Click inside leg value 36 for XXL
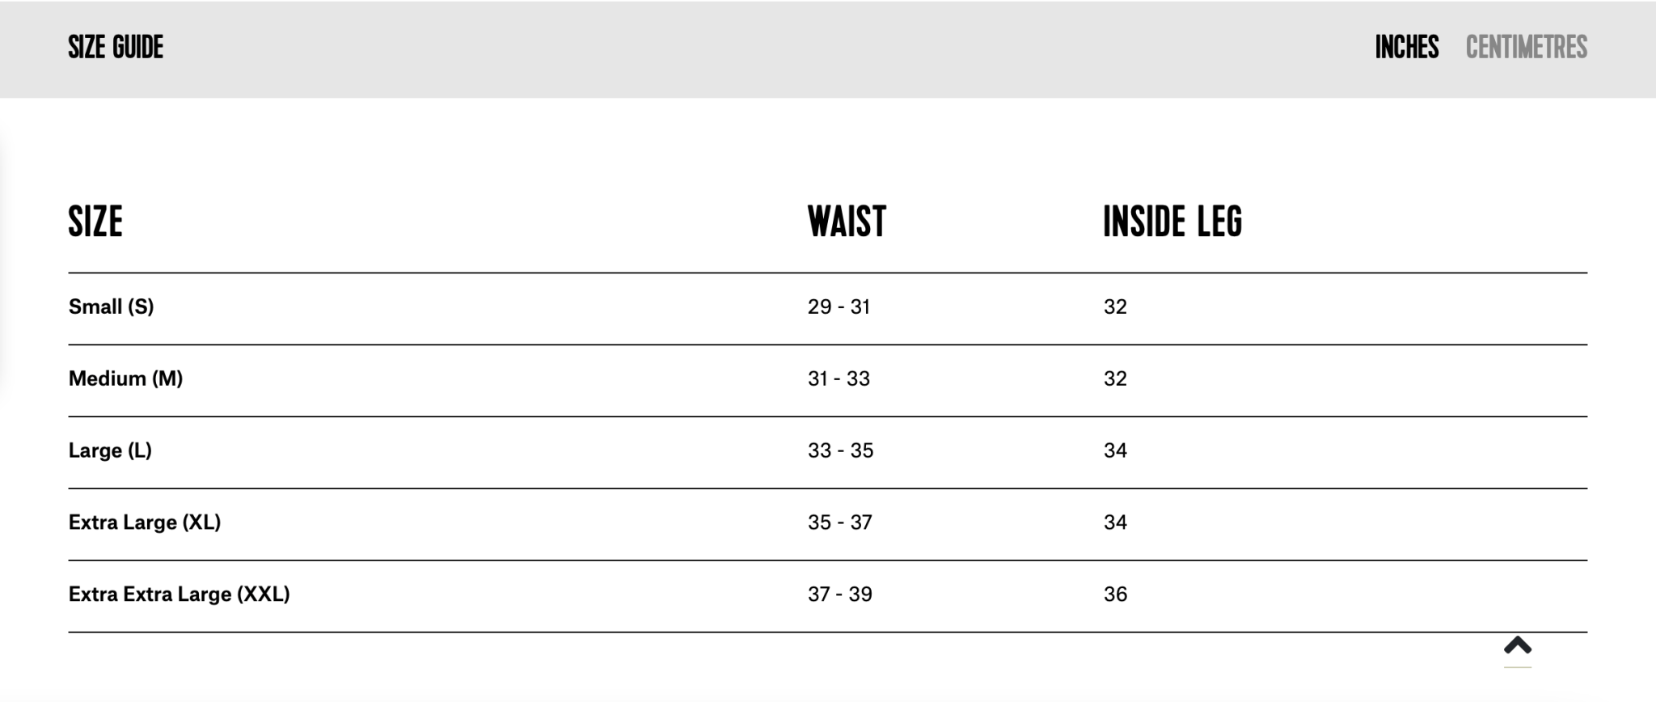The image size is (1656, 702). [x=1115, y=594]
